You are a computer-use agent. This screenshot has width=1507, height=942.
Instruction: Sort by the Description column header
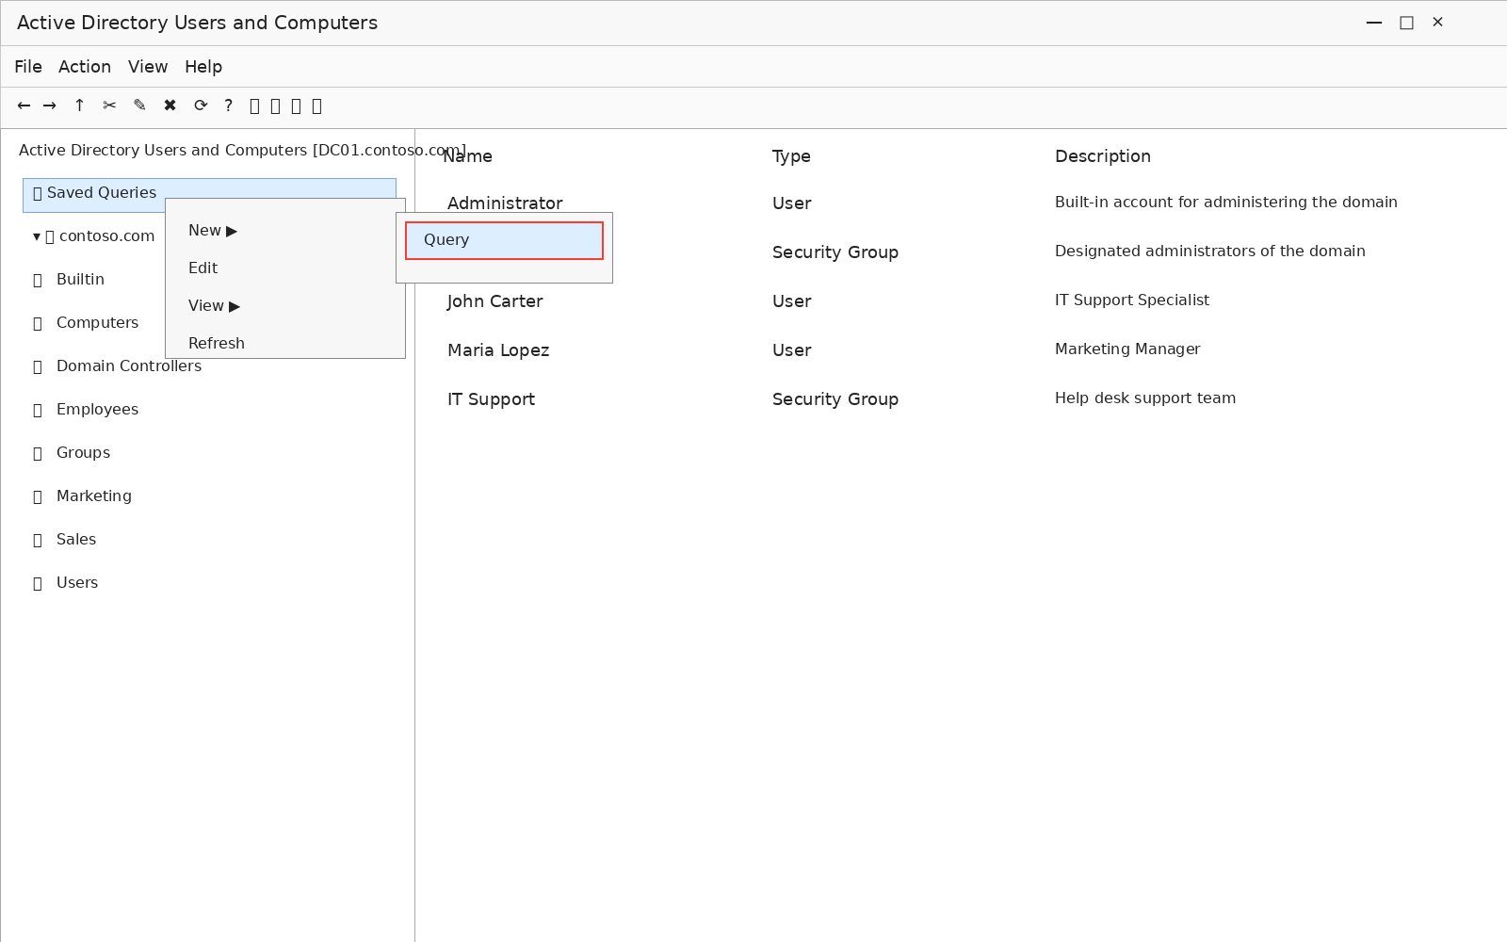[1103, 156]
